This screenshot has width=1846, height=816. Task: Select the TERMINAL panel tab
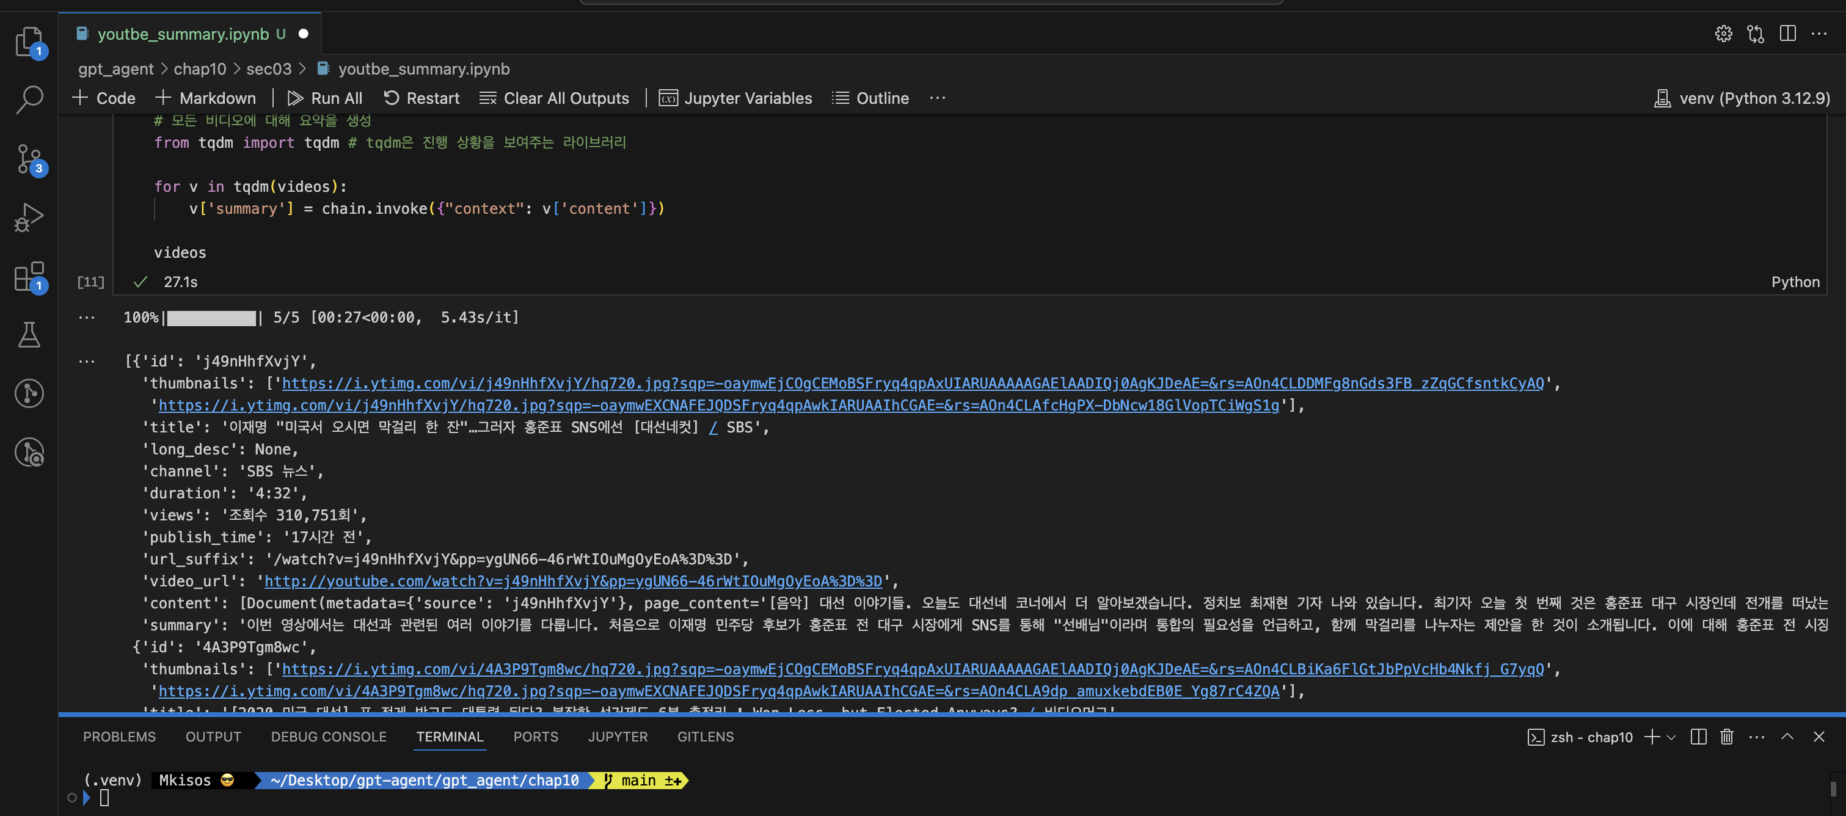450,737
